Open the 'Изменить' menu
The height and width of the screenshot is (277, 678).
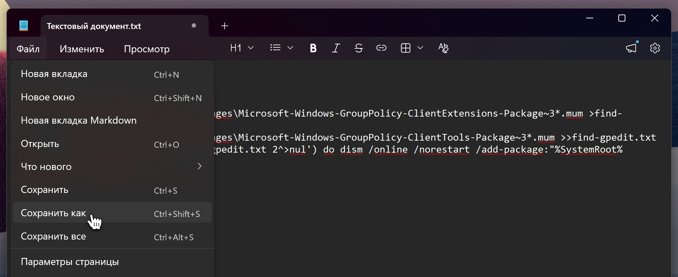tap(82, 49)
